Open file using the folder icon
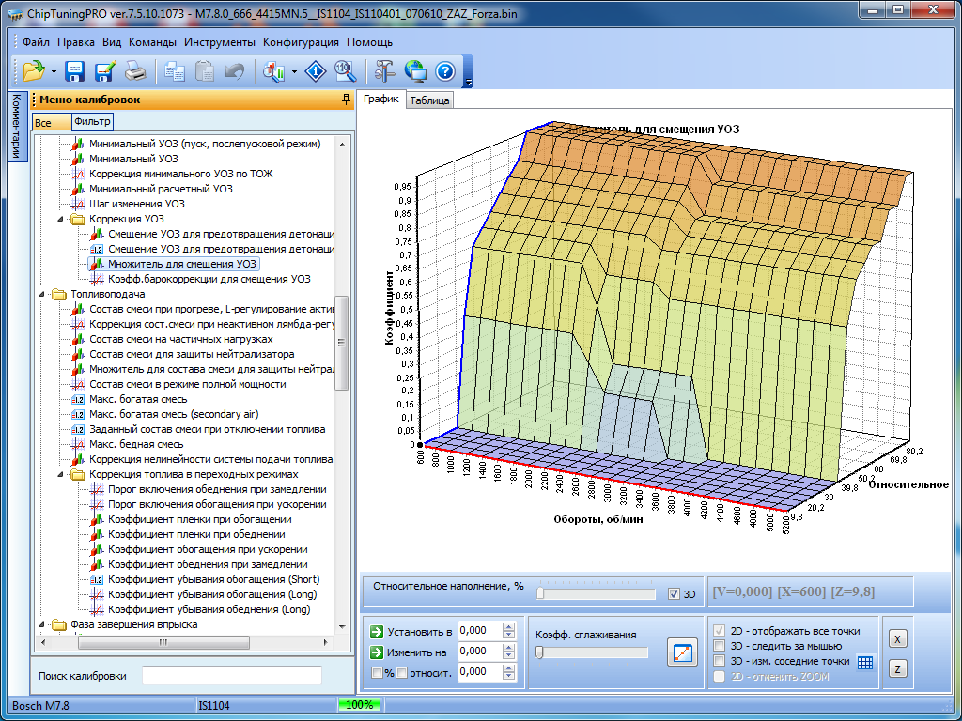 click(x=34, y=71)
